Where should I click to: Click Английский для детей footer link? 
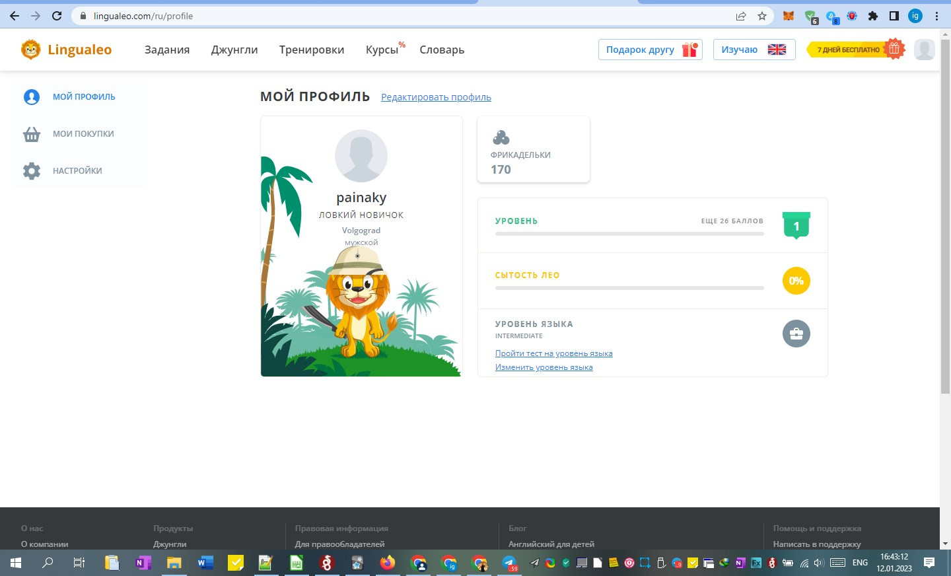(551, 544)
